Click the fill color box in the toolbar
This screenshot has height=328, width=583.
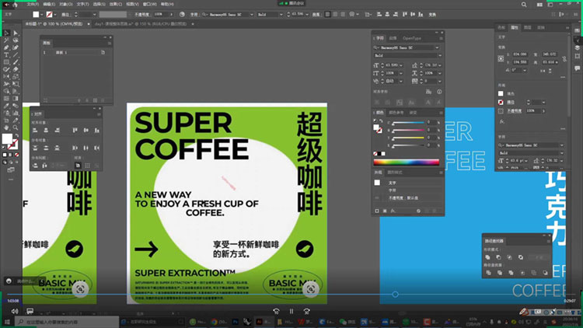7,139
